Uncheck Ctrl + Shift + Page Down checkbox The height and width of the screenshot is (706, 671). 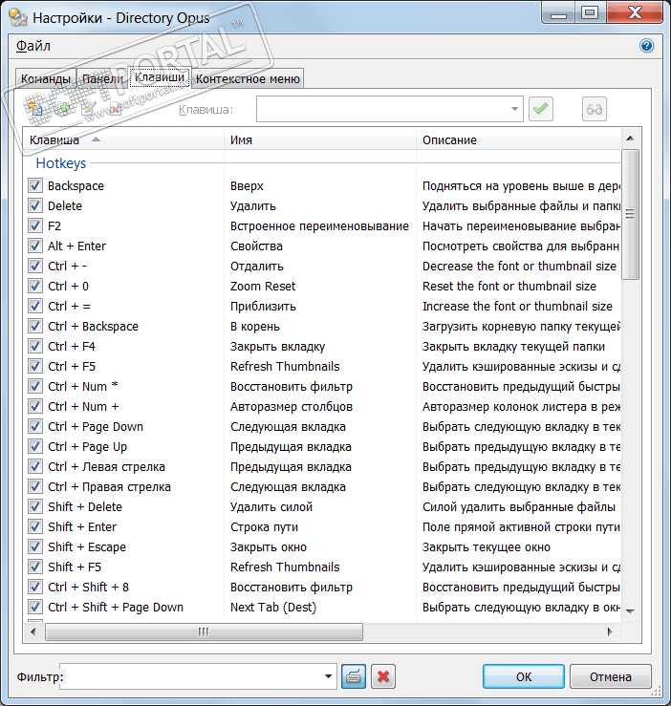tap(35, 607)
